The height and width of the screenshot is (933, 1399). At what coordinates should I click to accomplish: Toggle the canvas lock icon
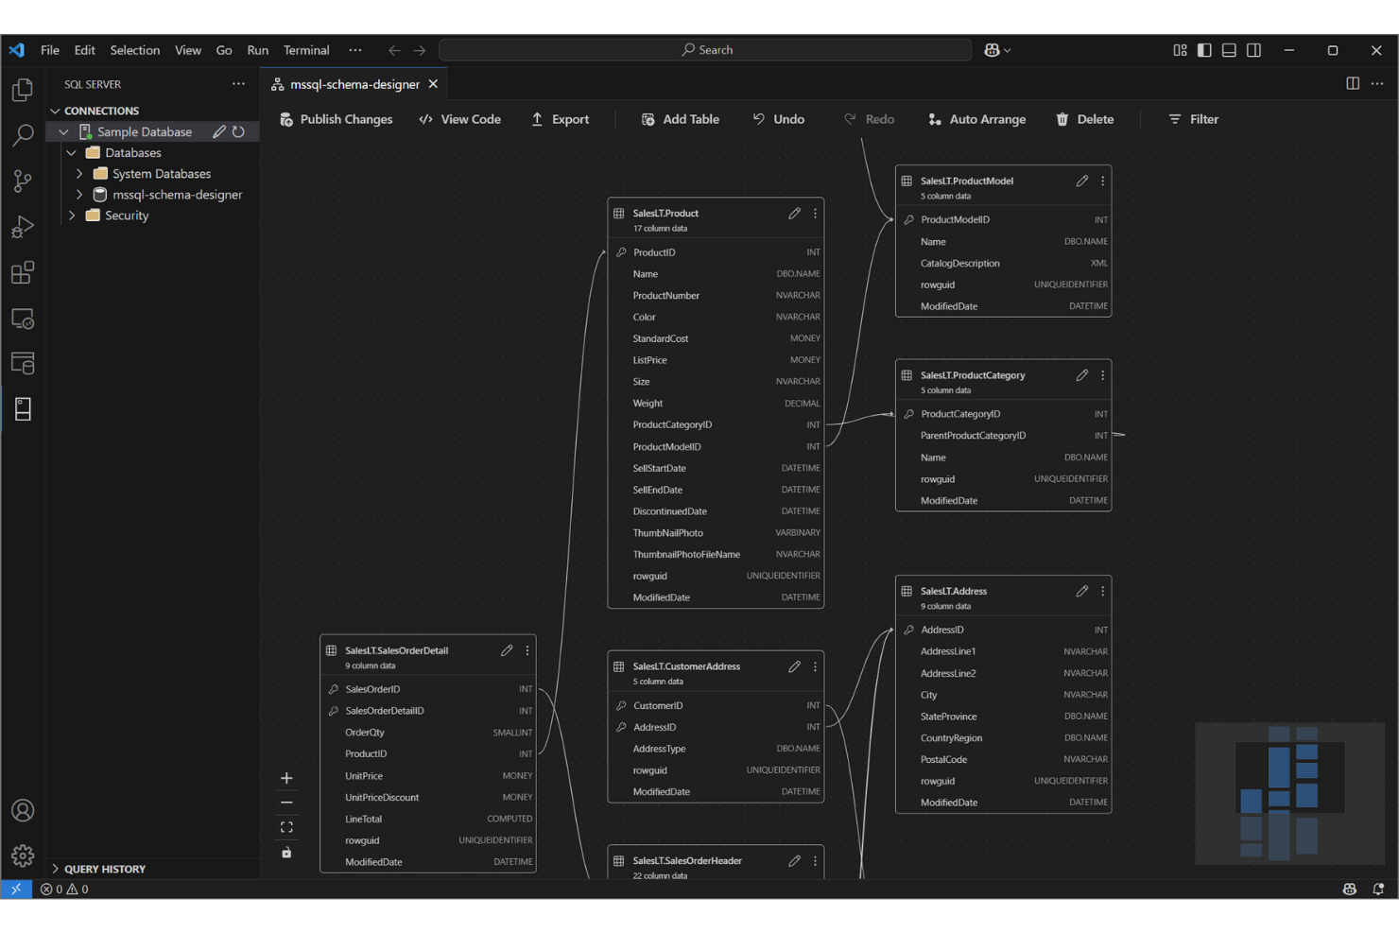[286, 852]
